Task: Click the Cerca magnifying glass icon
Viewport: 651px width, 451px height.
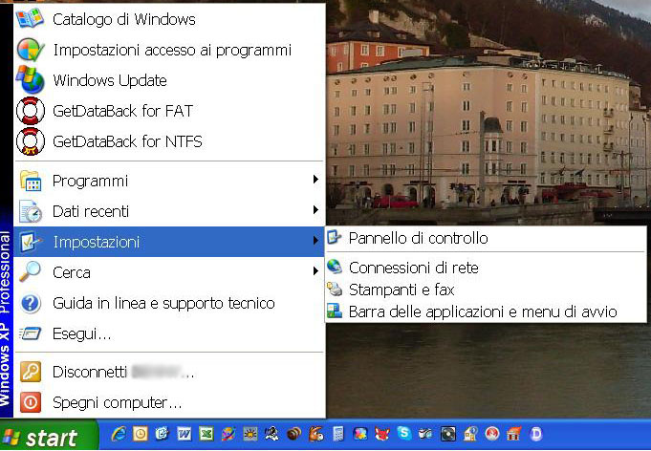Action: click(x=31, y=271)
